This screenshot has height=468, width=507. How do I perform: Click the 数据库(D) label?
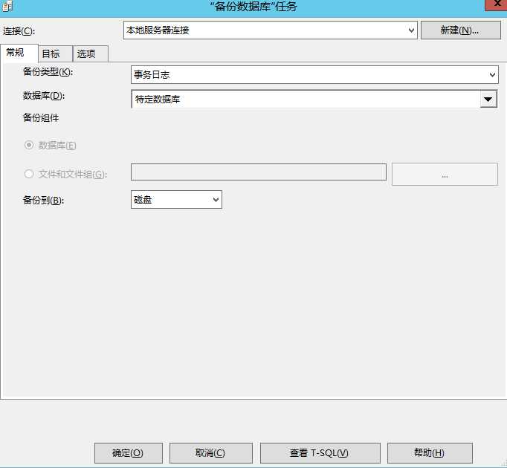(44, 96)
